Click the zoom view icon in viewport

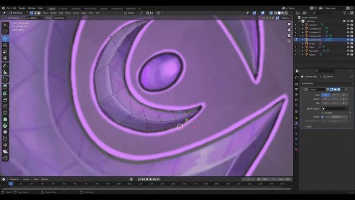click(289, 24)
